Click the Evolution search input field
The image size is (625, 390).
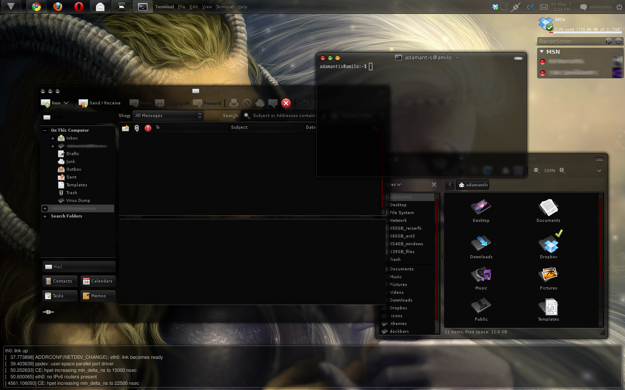pyautogui.click(x=284, y=116)
